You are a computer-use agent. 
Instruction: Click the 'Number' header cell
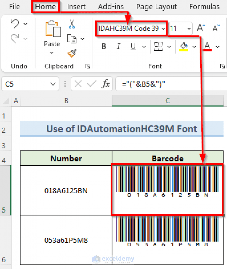point(66,158)
